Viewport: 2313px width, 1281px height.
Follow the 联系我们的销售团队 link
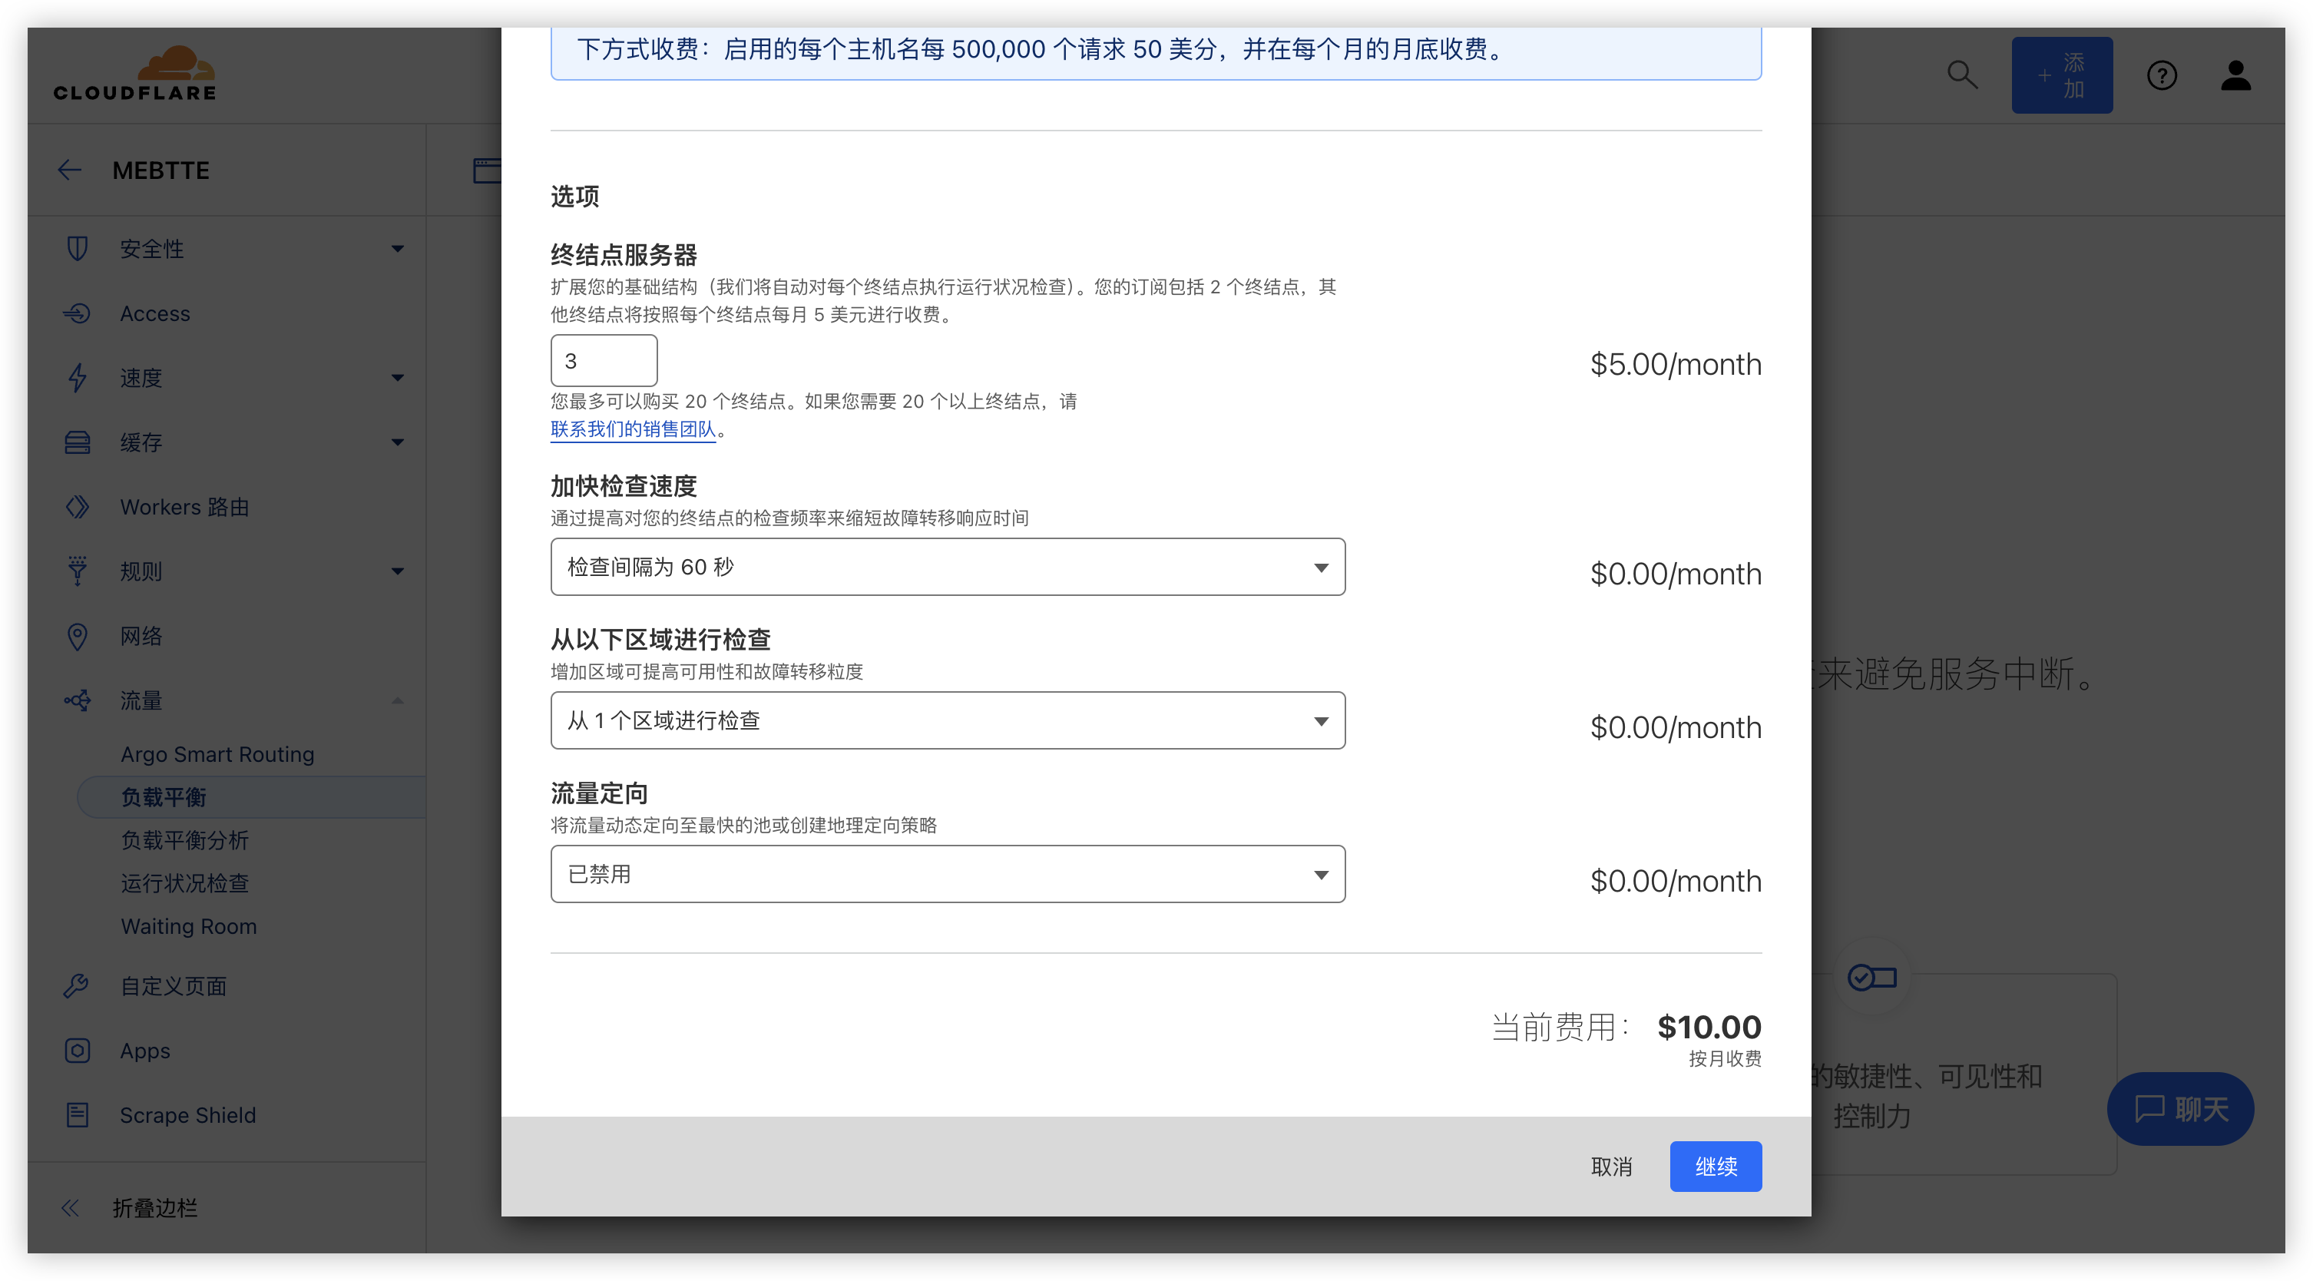pos(633,429)
